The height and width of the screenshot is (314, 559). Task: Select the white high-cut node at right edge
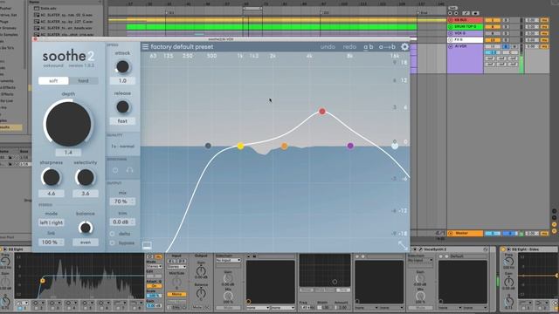click(x=395, y=146)
